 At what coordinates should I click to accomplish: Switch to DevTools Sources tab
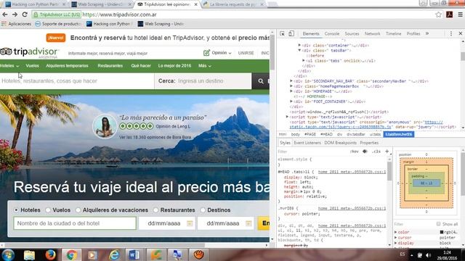tap(352, 34)
